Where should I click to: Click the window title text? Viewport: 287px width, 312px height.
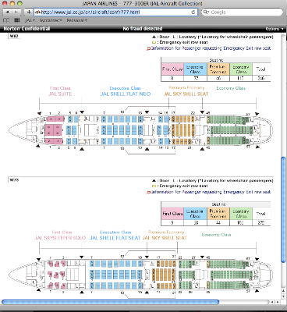143,4
